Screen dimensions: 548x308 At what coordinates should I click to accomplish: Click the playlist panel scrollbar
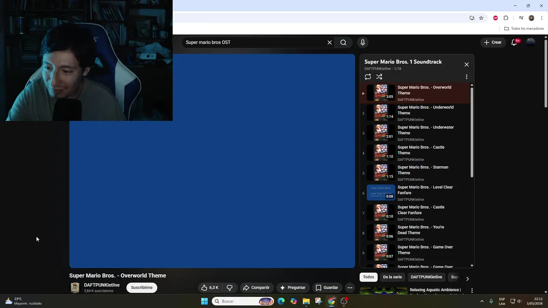[472, 133]
